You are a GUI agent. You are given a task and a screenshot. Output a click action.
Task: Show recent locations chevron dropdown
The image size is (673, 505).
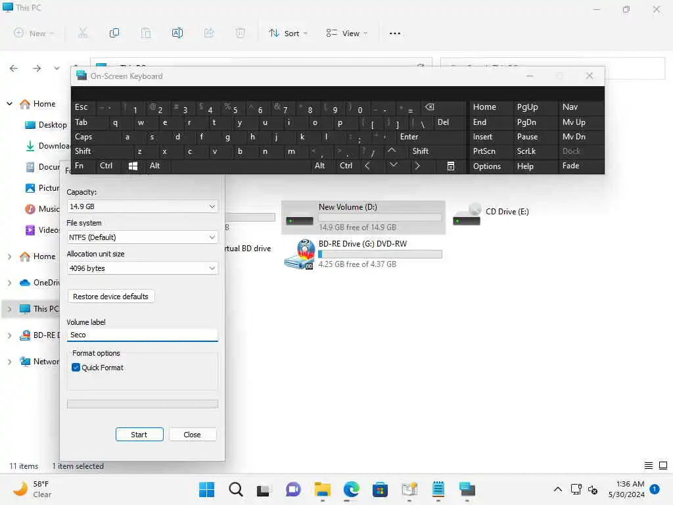(x=57, y=68)
